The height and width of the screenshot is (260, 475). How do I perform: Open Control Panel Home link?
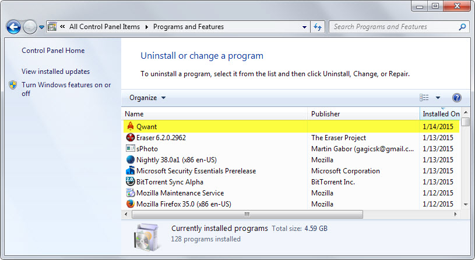click(x=53, y=51)
